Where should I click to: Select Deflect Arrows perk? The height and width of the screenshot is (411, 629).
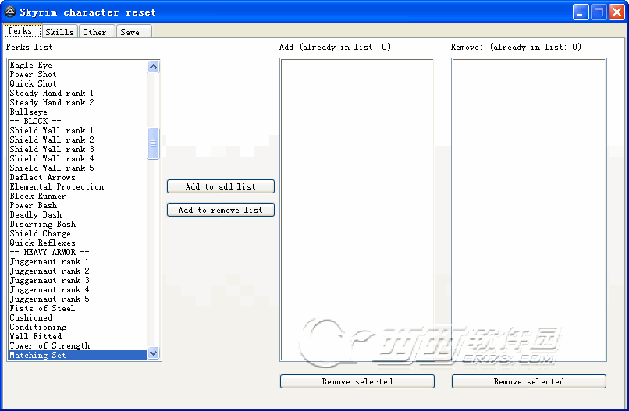coord(78,177)
